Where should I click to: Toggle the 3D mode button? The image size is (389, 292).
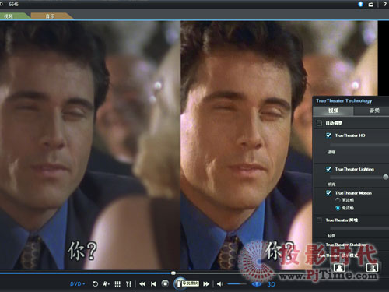pyautogui.click(x=271, y=284)
